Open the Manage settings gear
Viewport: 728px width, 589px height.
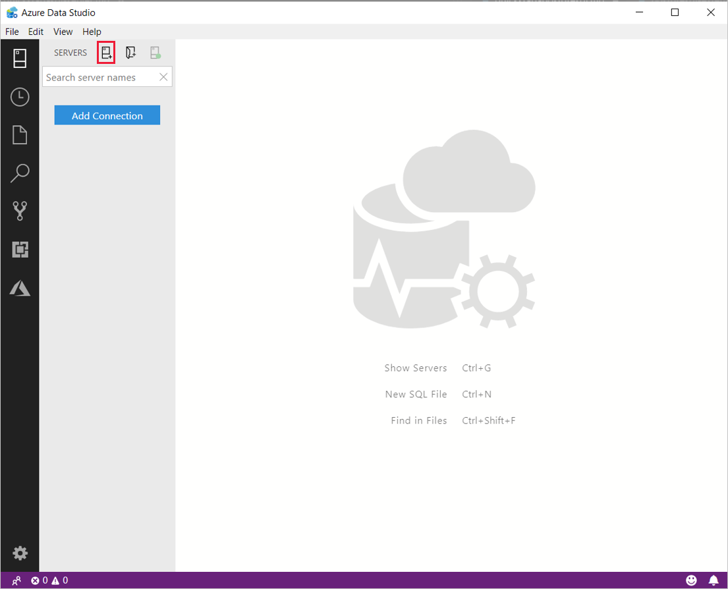tap(20, 553)
